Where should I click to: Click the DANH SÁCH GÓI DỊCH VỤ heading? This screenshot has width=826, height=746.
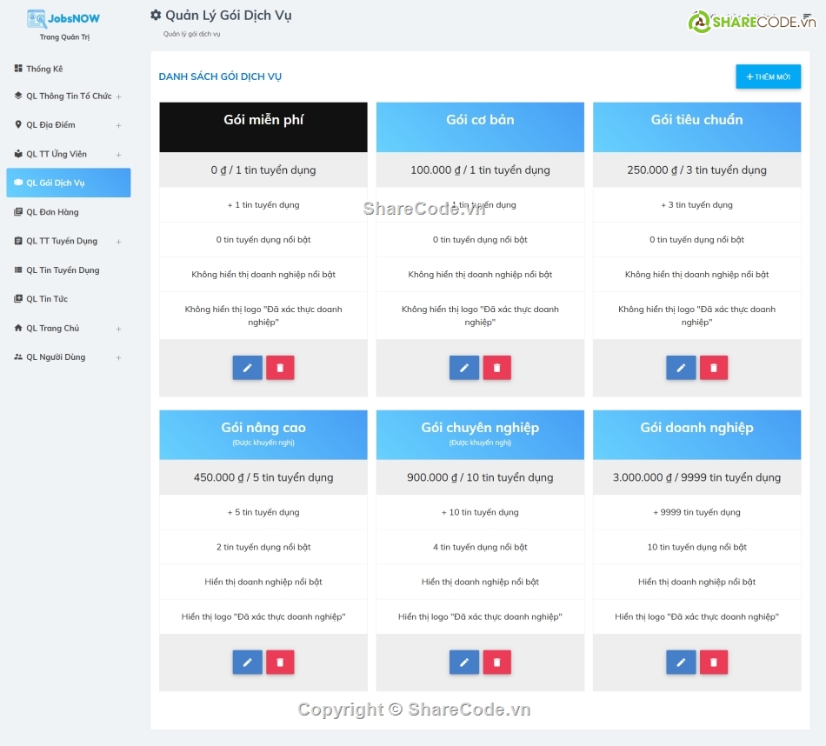220,77
